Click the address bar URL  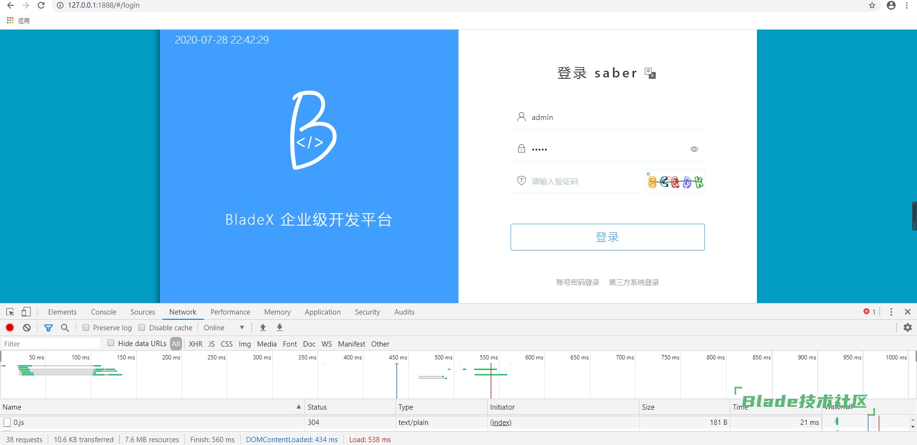point(104,5)
